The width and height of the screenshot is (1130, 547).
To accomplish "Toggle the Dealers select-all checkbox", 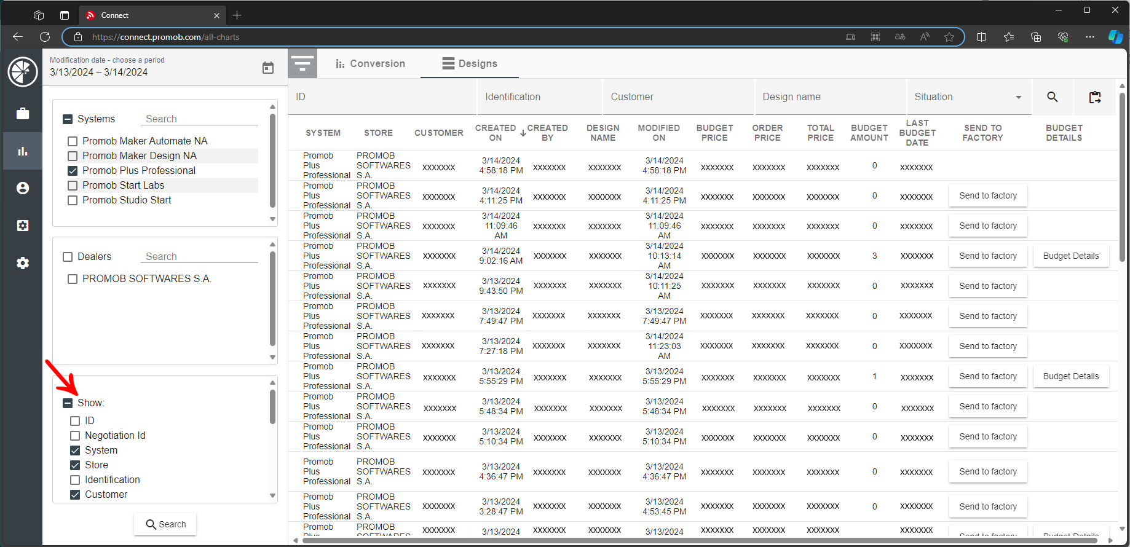I will [x=68, y=257].
